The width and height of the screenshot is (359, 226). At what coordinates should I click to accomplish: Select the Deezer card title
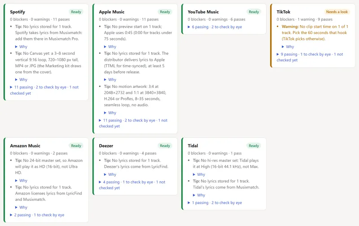coord(106,146)
